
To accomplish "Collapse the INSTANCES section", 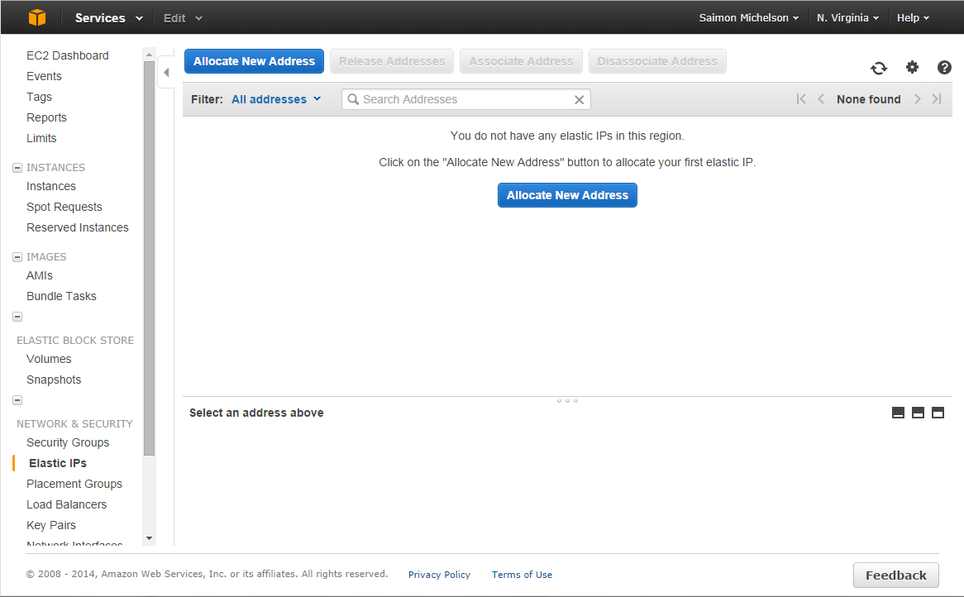I will pyautogui.click(x=17, y=168).
